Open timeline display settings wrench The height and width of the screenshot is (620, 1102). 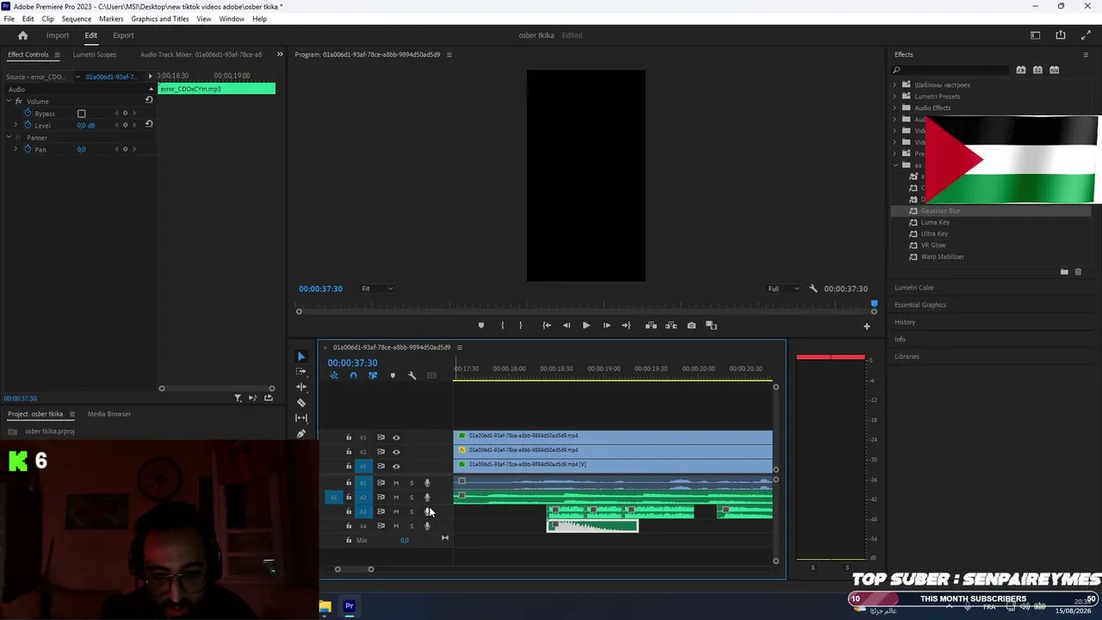[412, 375]
